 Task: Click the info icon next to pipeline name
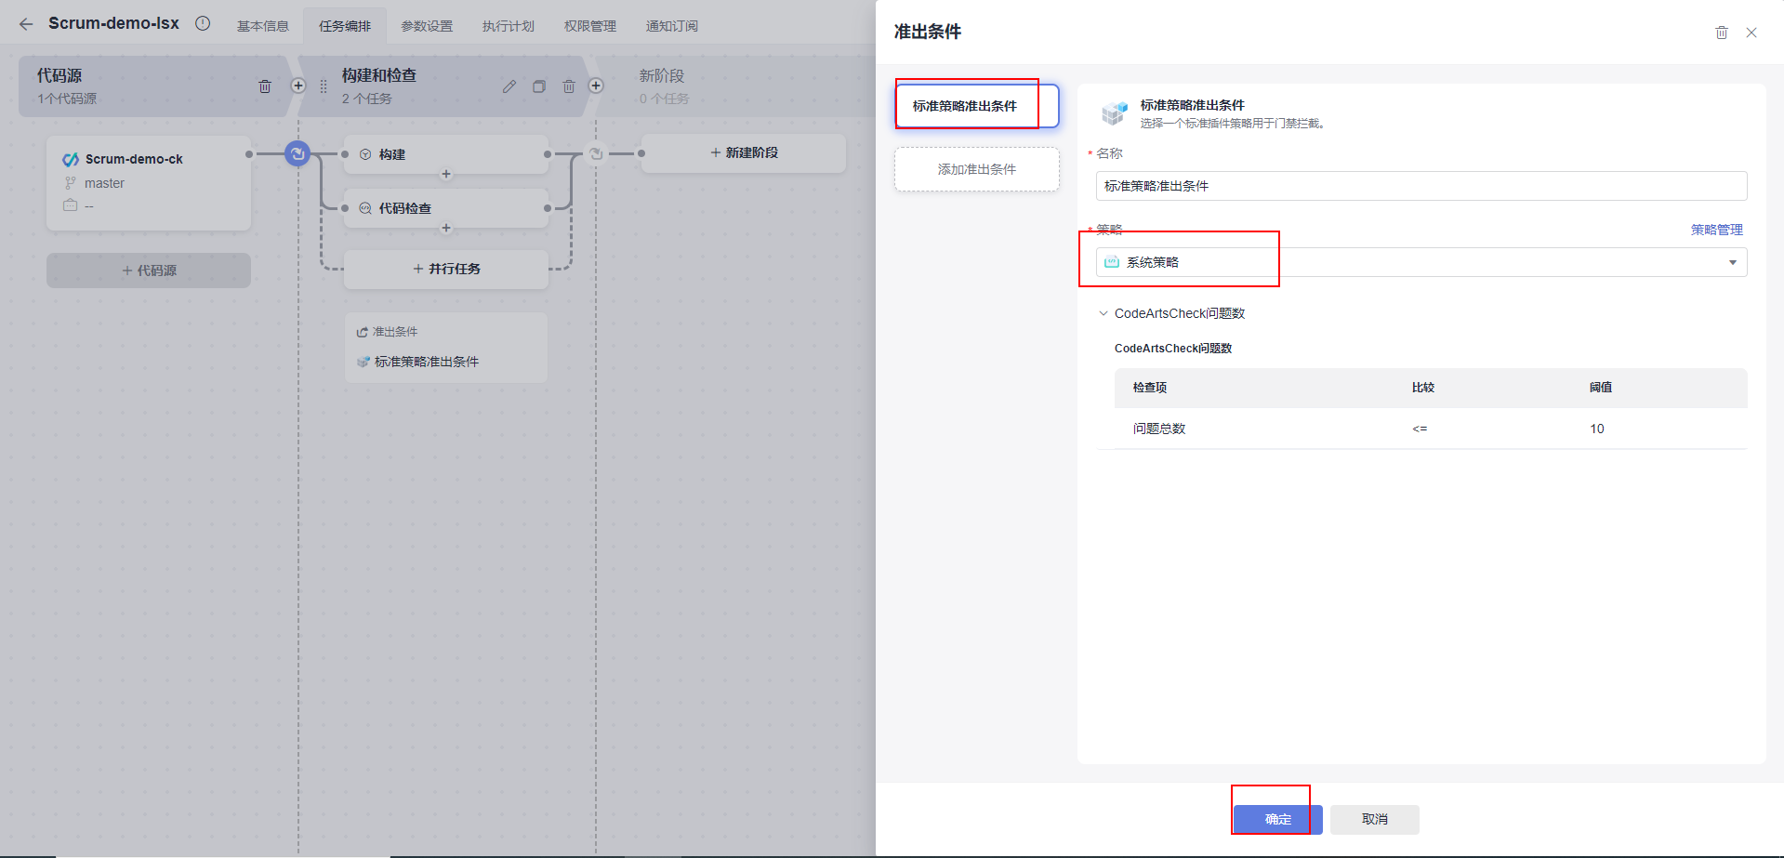203,23
